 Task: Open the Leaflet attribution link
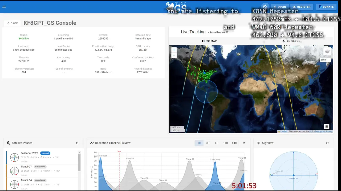point(282,131)
